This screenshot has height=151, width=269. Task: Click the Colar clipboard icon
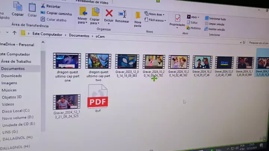coord(32,8)
